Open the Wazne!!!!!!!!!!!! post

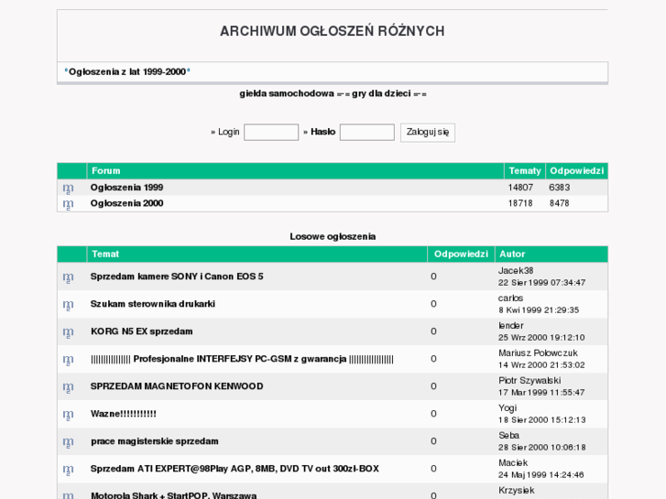(123, 414)
